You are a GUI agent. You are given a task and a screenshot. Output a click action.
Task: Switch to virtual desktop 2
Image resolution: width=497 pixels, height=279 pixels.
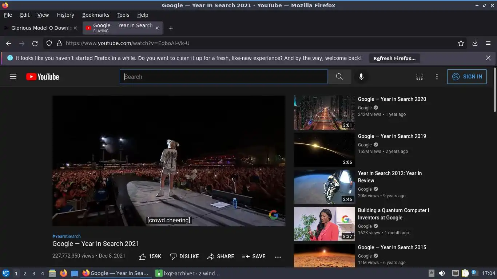click(x=25, y=274)
